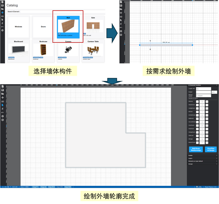This screenshot has height=204, width=219.
Task: Collapse the AI Generate Condition section
Action: [202, 85]
